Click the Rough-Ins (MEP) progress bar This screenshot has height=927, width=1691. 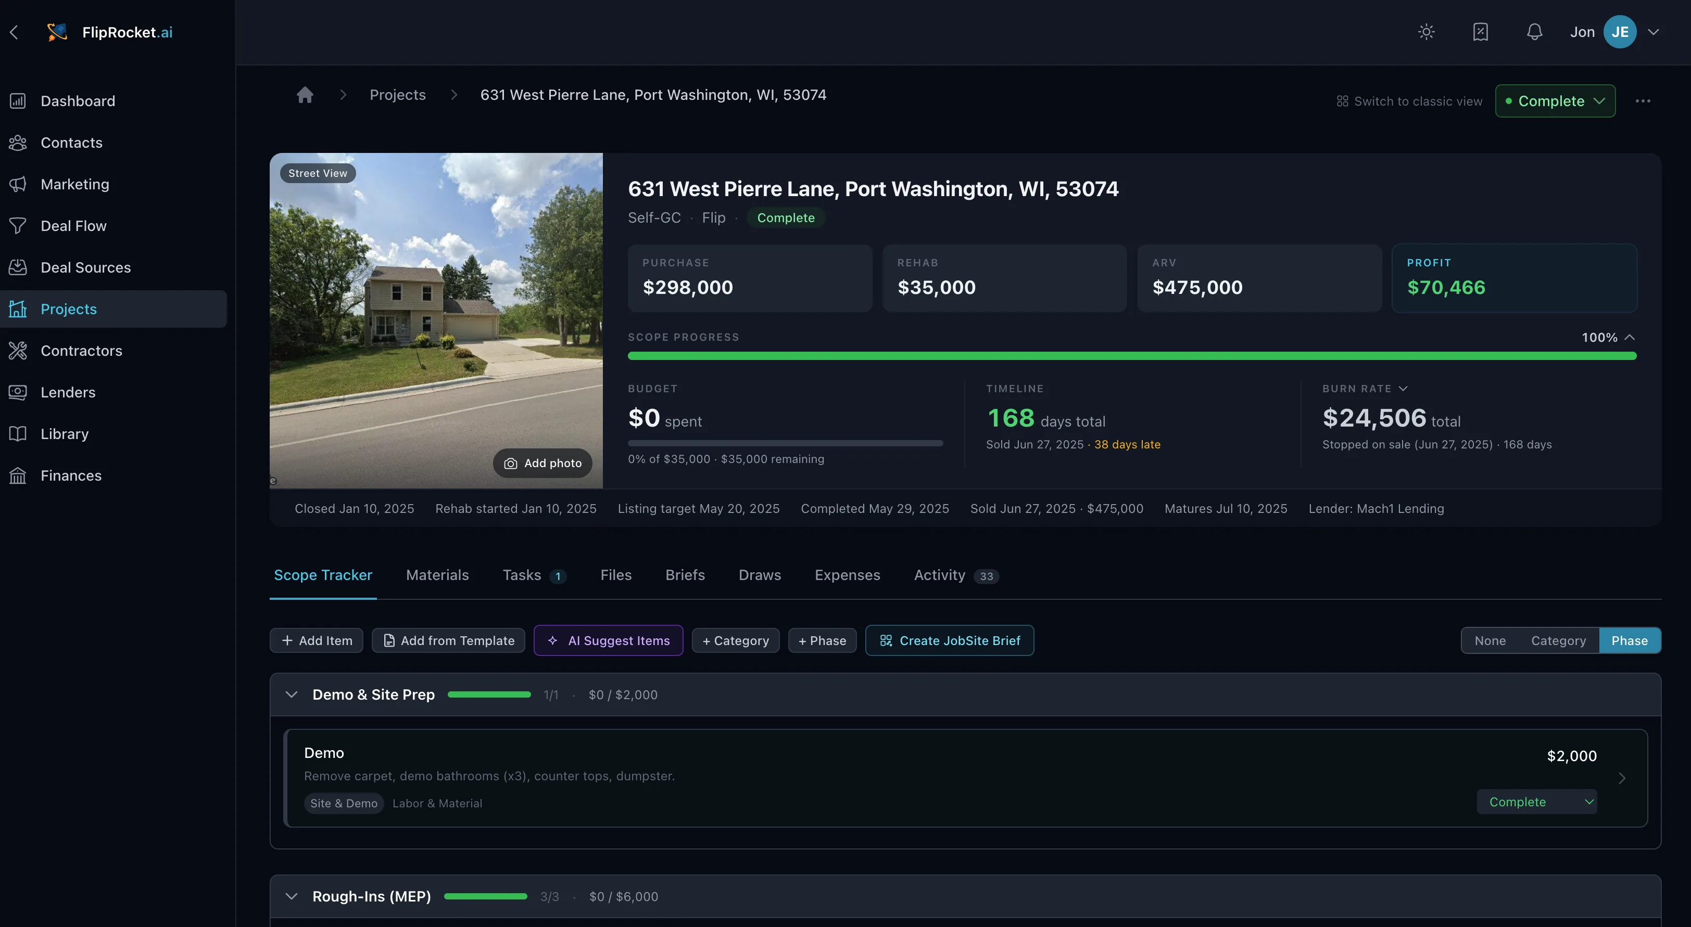pyautogui.click(x=485, y=897)
